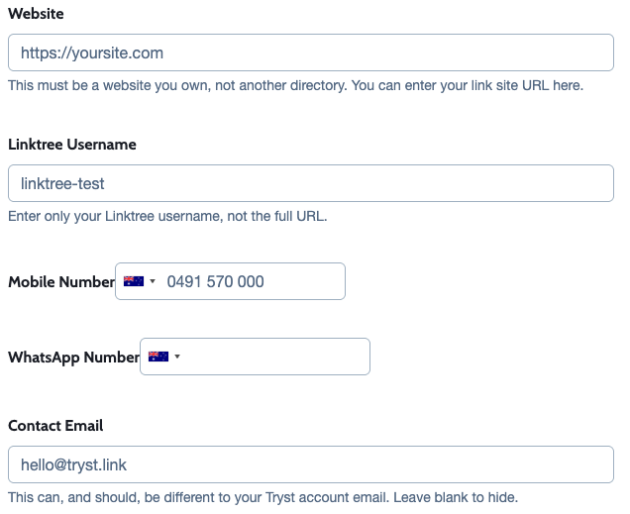Click the contact email hint about Tryst account
This screenshot has height=514, width=630.
tap(262, 497)
